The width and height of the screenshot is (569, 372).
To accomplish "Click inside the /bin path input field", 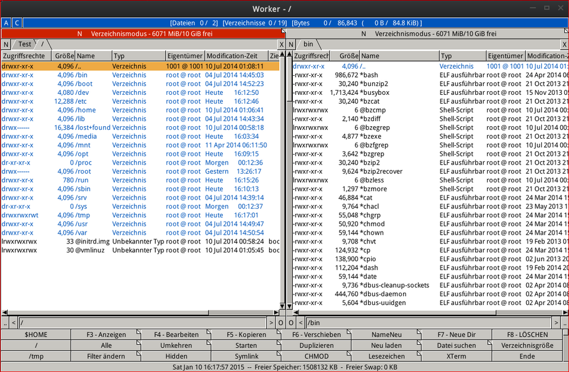I will (x=356, y=323).
